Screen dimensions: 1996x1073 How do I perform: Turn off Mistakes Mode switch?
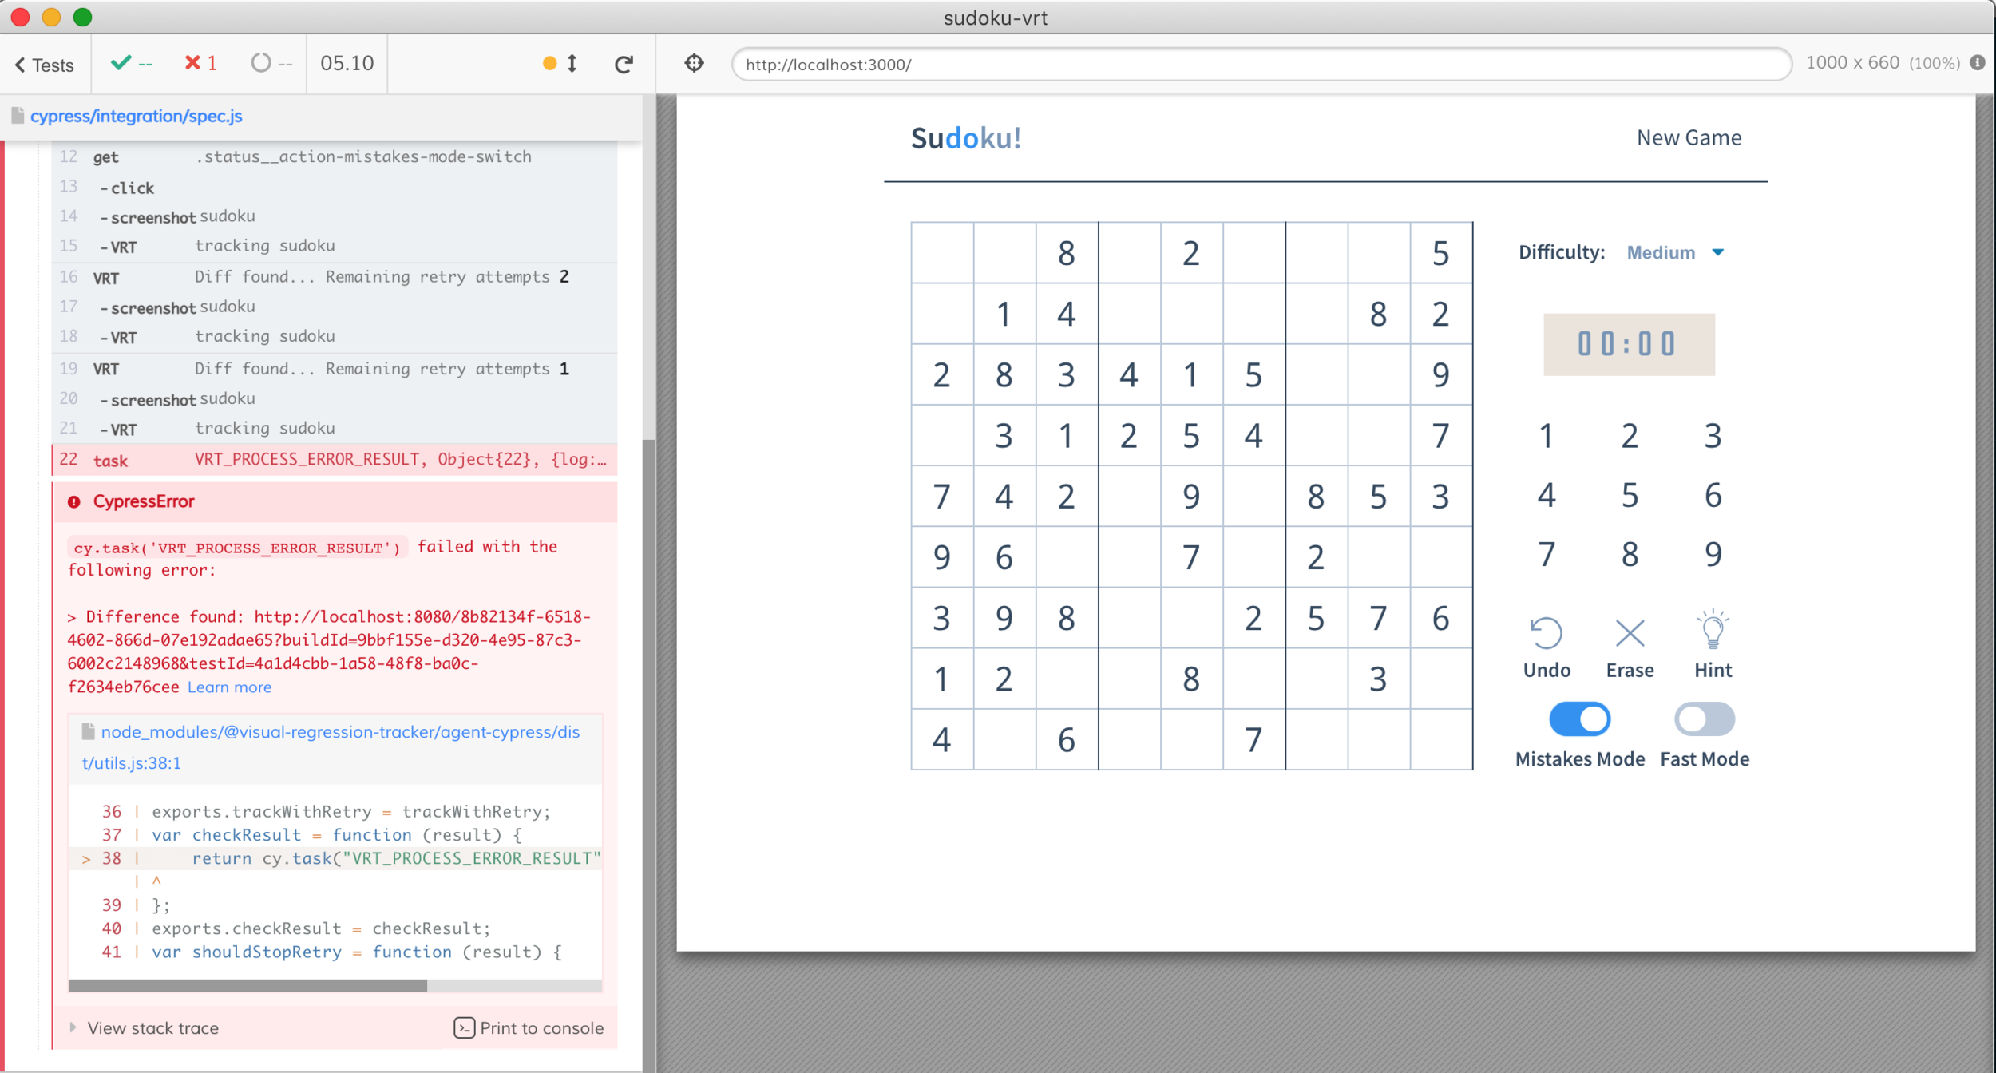1578,719
